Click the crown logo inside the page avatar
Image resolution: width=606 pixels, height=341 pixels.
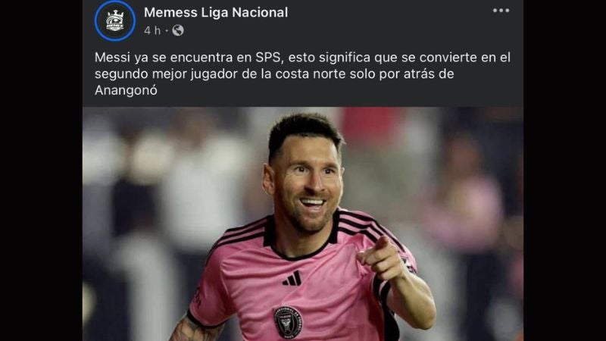pyautogui.click(x=115, y=20)
